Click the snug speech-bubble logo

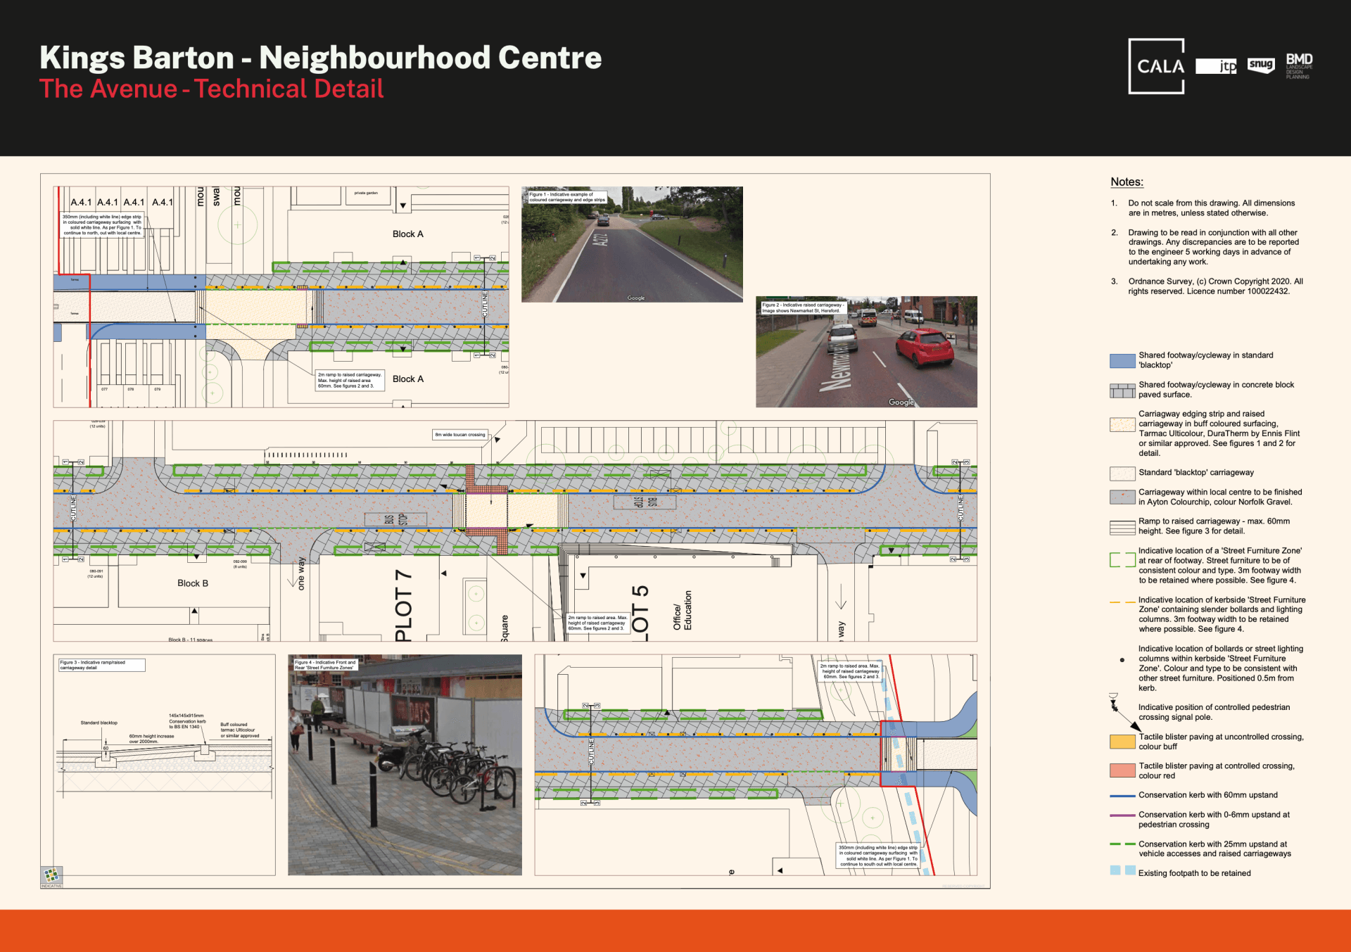pyautogui.click(x=1260, y=65)
